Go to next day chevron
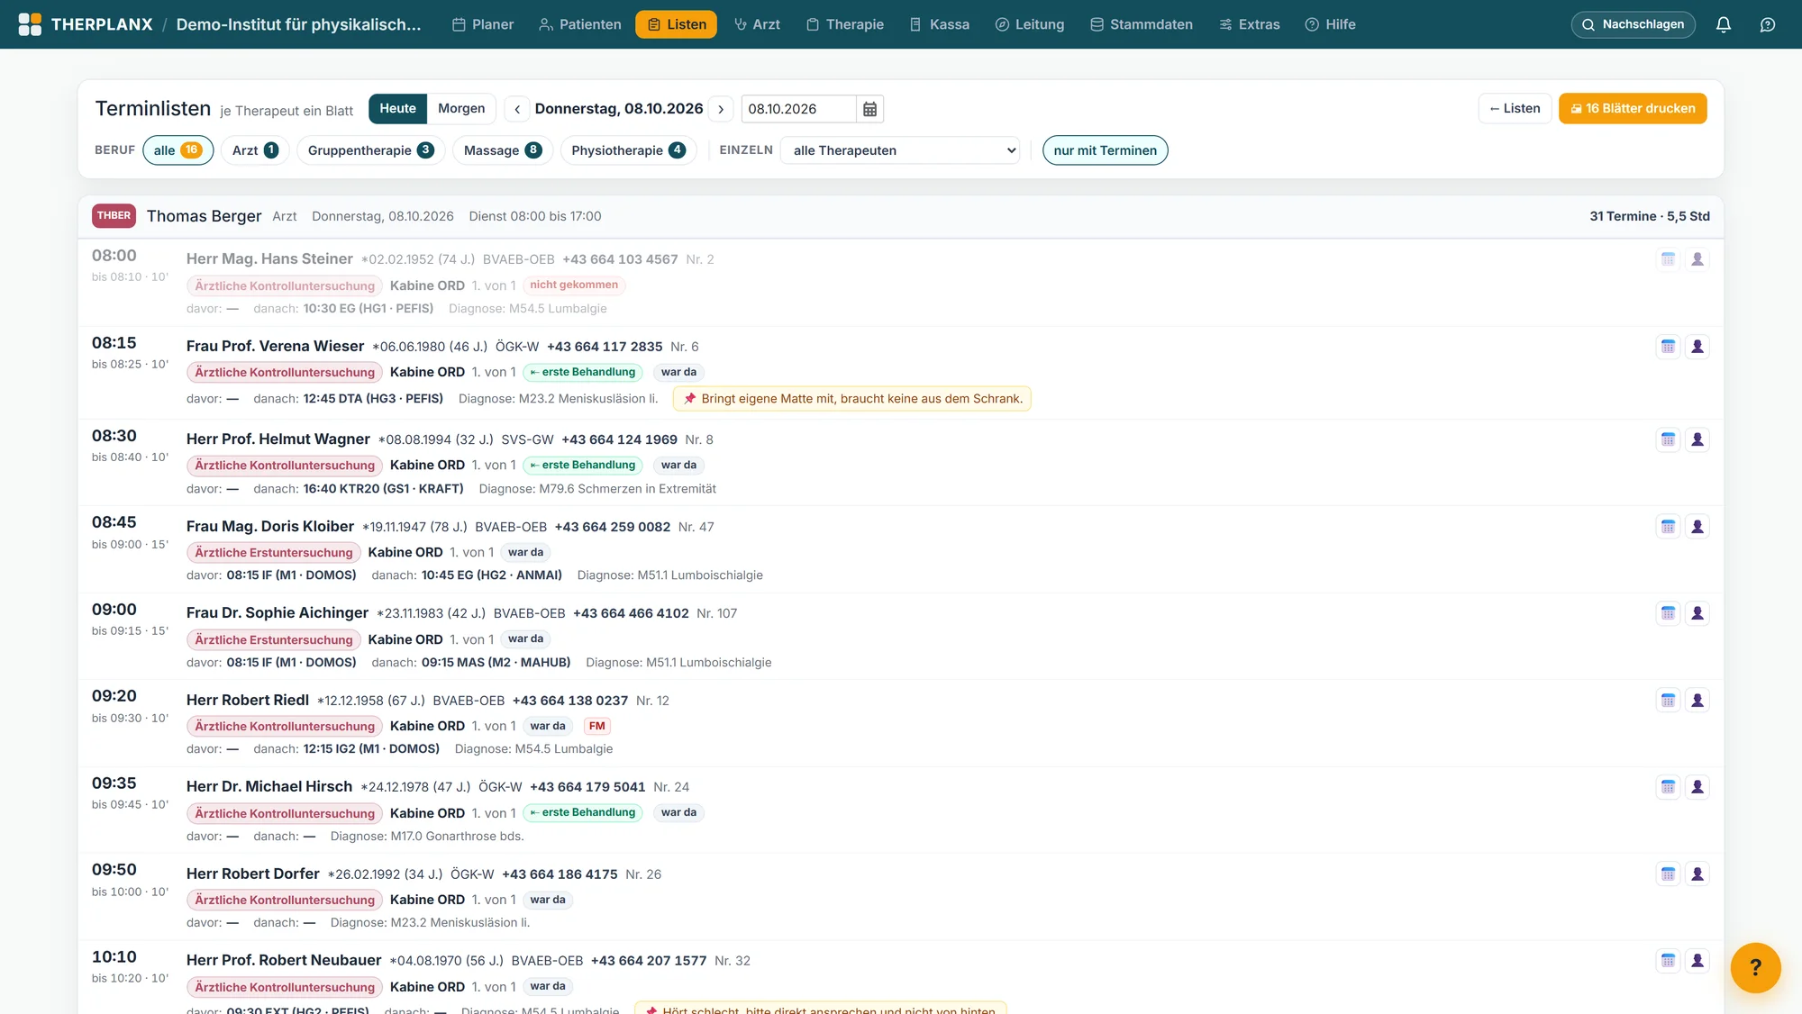 (721, 109)
